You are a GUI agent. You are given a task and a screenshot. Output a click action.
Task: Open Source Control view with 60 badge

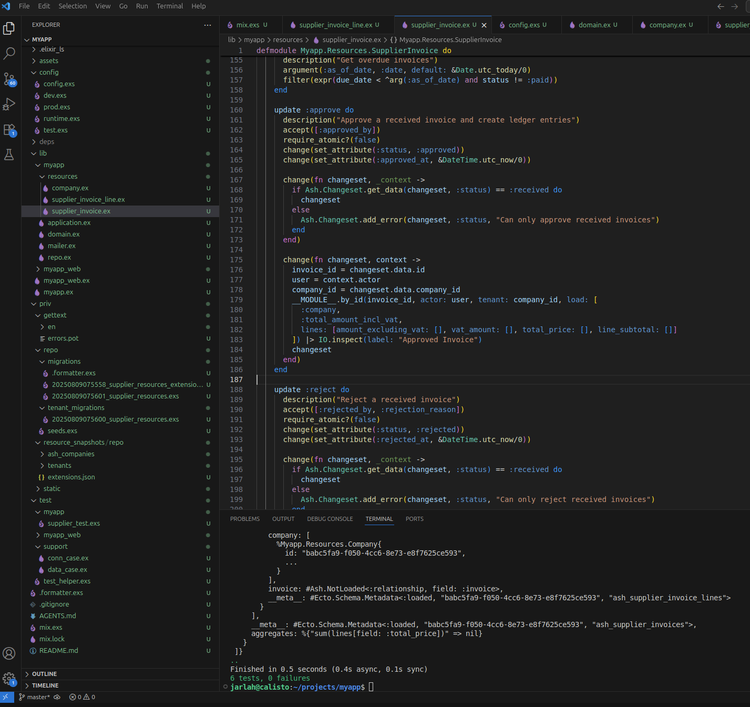9,79
